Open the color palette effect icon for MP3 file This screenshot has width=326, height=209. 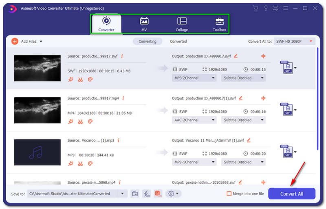90,163
